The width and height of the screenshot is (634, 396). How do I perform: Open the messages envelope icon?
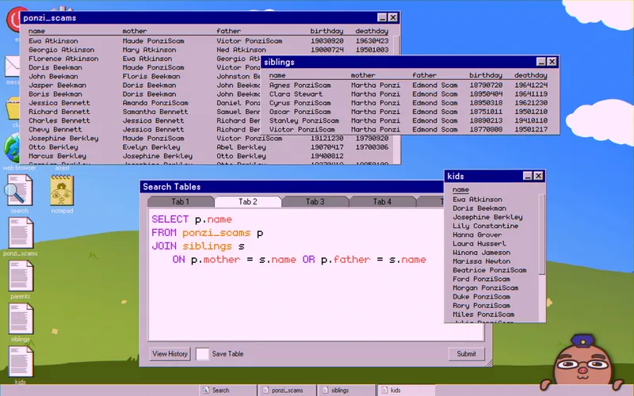coord(13,66)
